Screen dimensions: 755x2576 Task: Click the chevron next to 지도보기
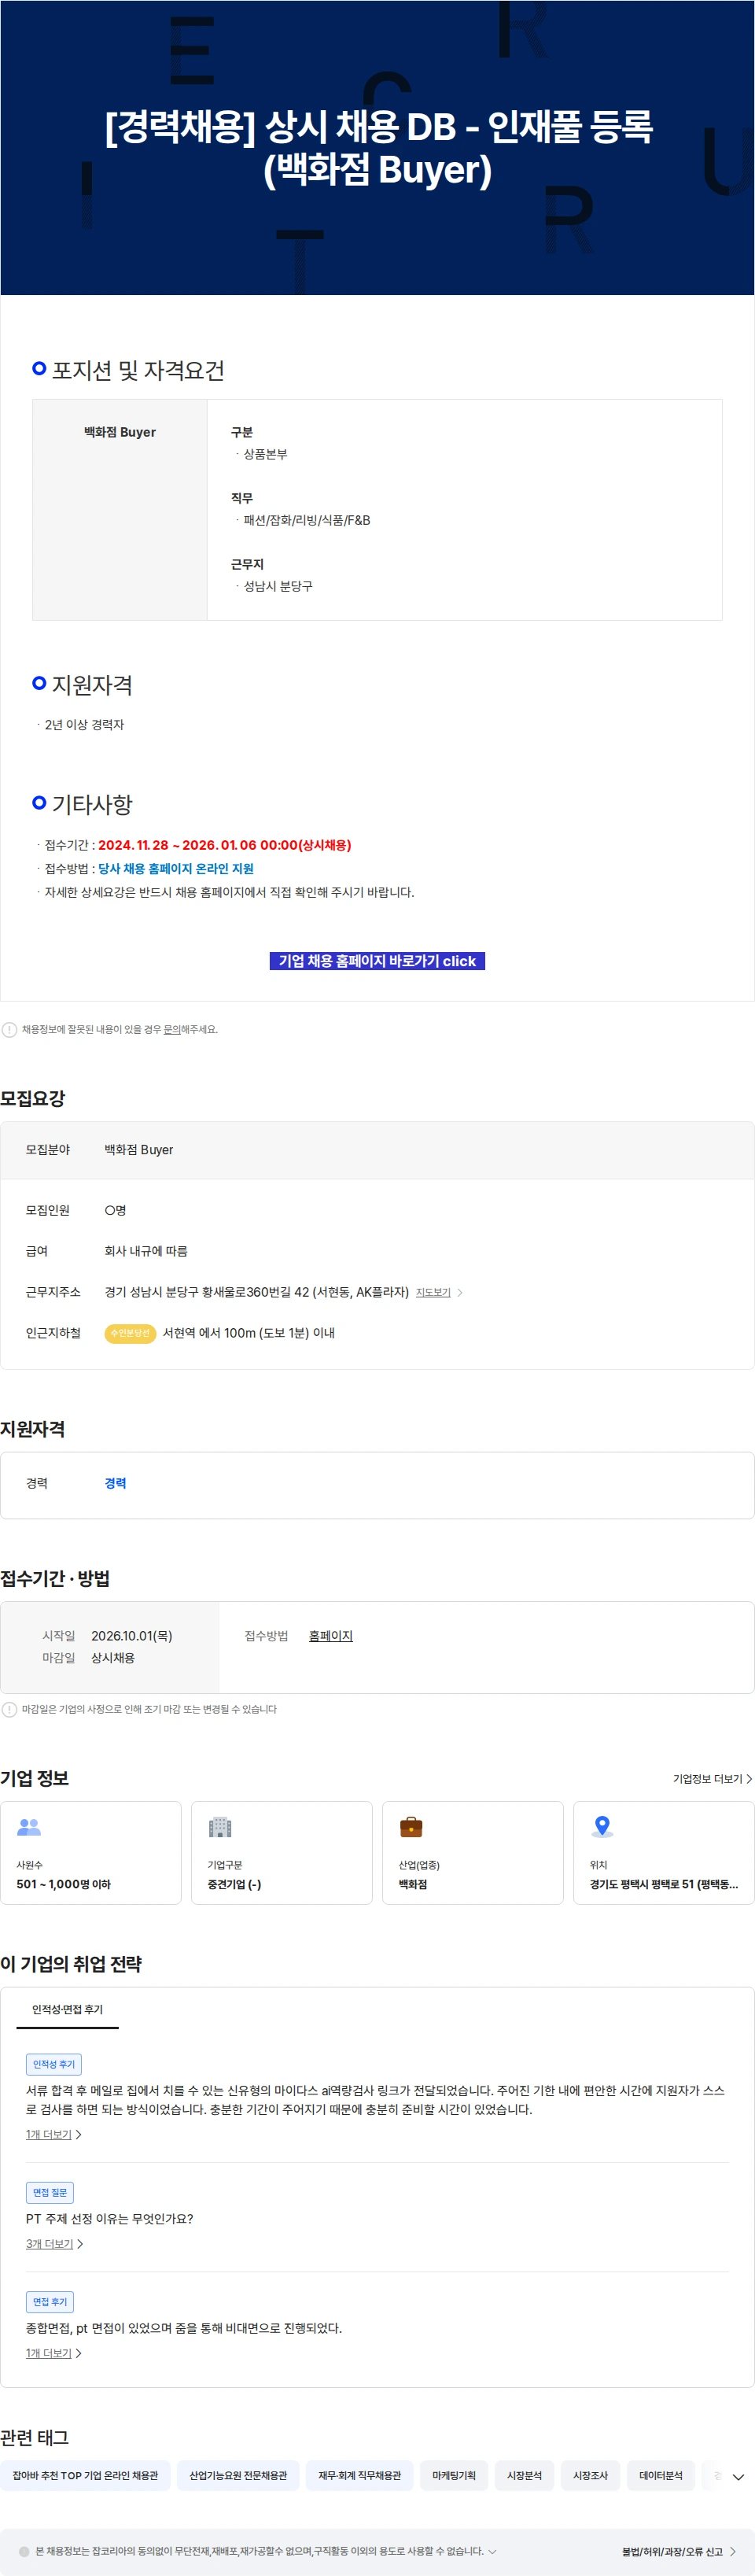coord(460,1293)
